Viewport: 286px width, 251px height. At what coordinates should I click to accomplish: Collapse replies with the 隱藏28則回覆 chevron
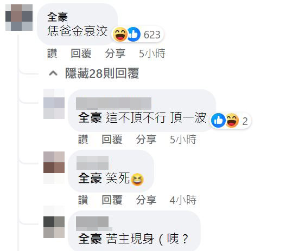(53, 74)
